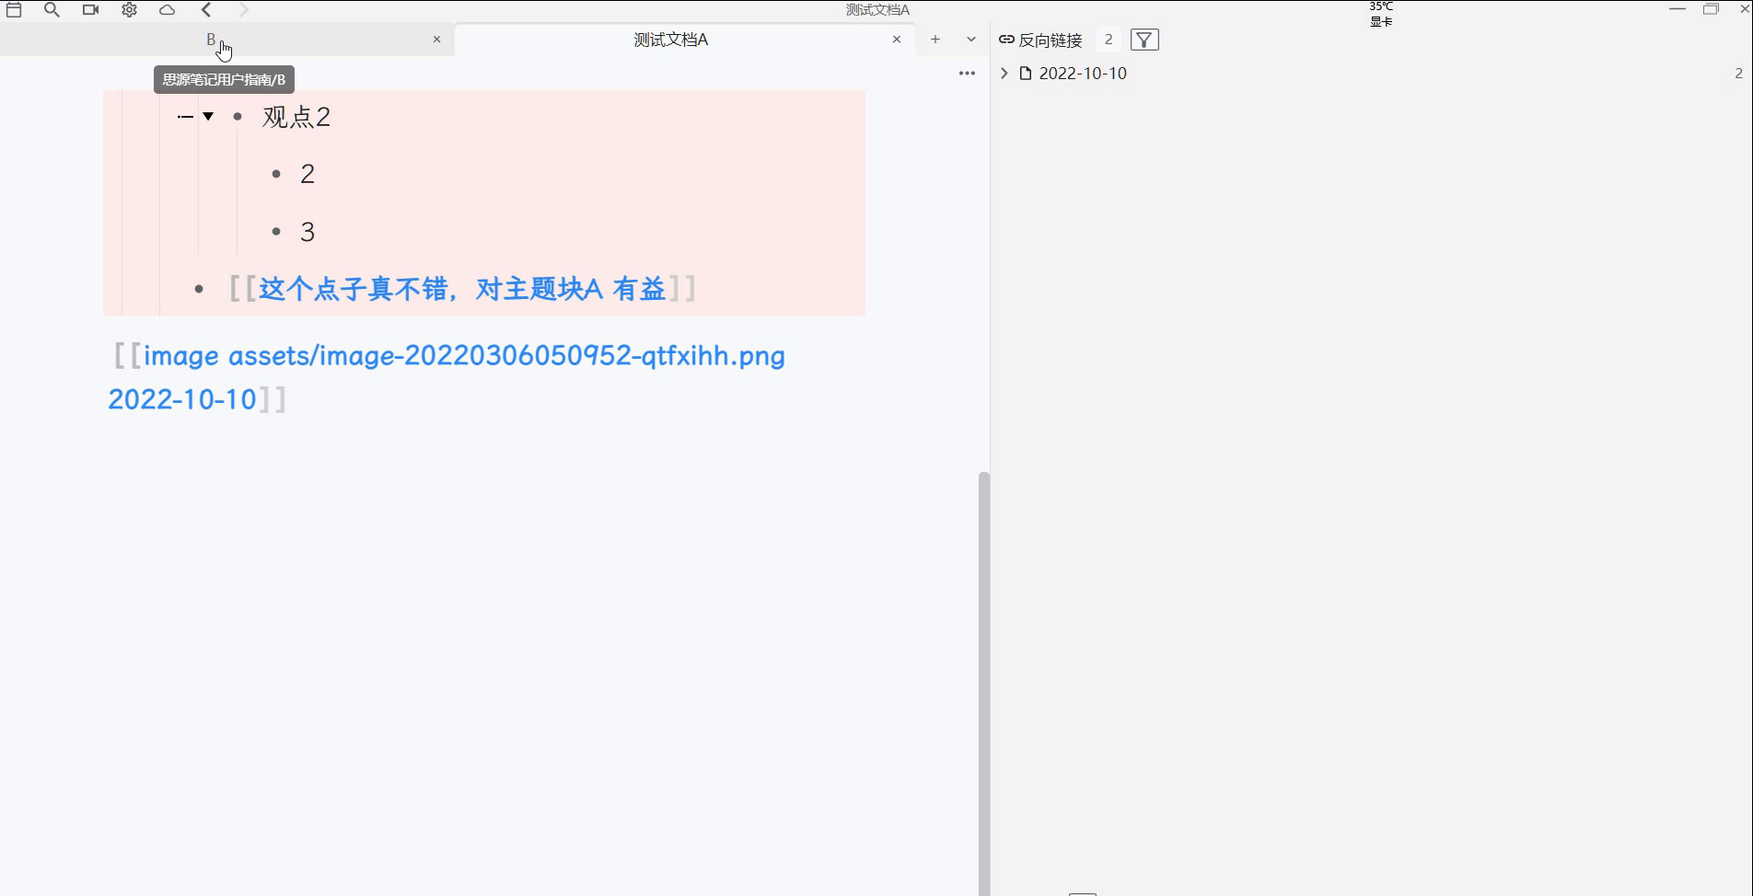Viewport: 1753px width, 896px height.
Task: Create a new tab with the plus button
Action: pyautogui.click(x=935, y=40)
